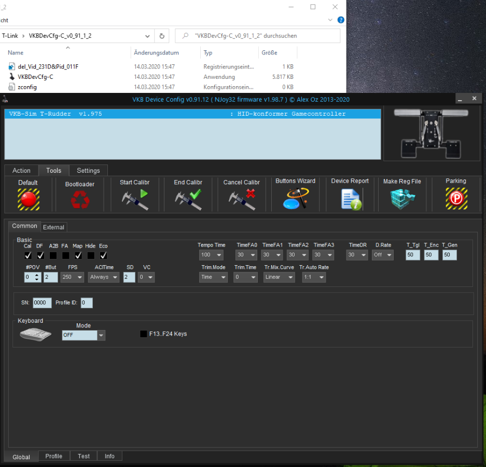This screenshot has height=467, width=486.
Task: Click the Bootloader recycle icon
Action: click(80, 199)
